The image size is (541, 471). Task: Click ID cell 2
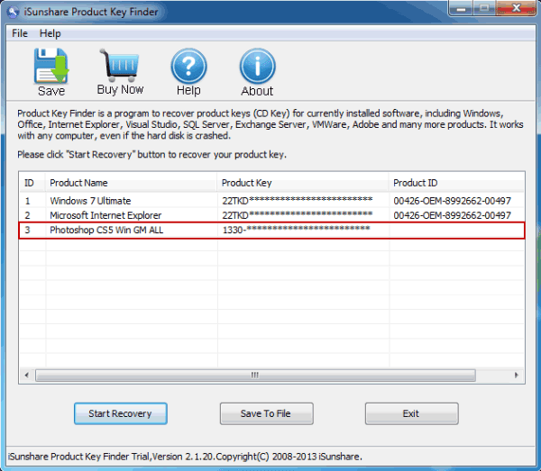click(28, 216)
